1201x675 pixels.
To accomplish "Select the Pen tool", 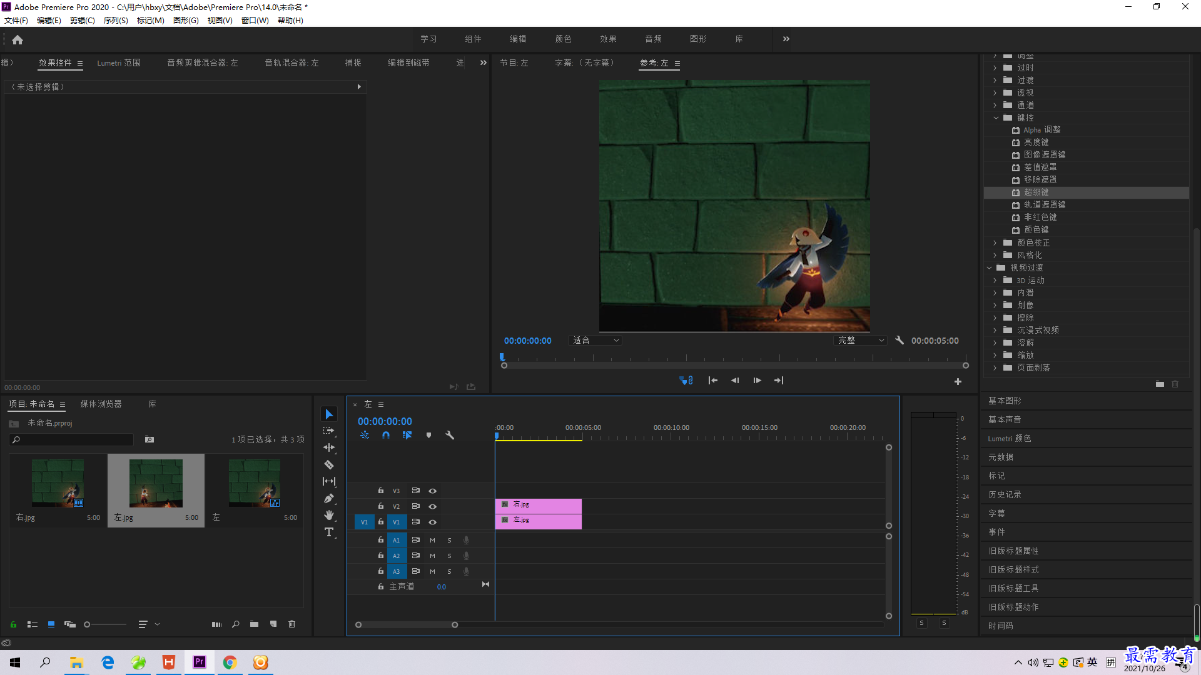I will click(329, 498).
